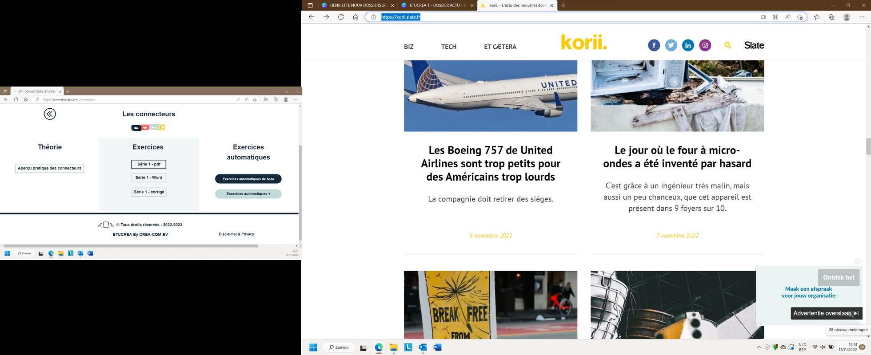The width and height of the screenshot is (871, 355).
Task: Open Outlook from right taskbar
Action: (x=423, y=347)
